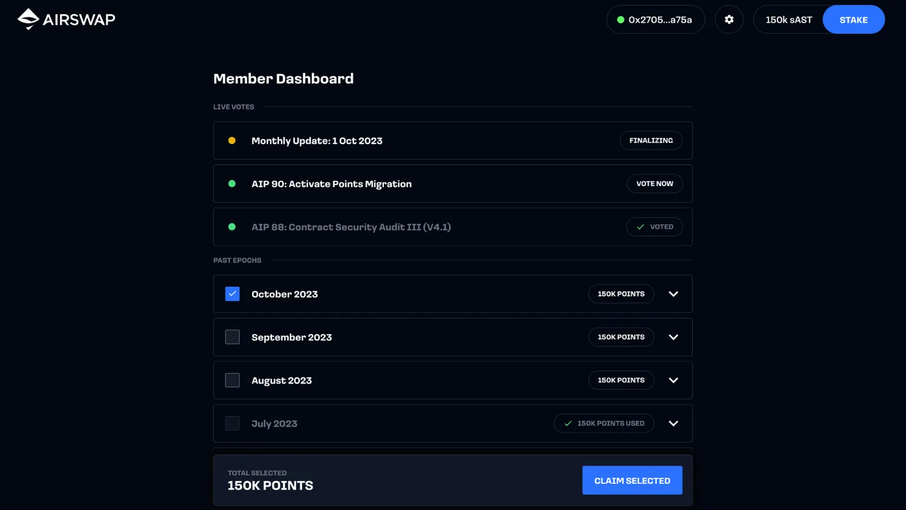Click the green connection dot beside the wallet address
This screenshot has height=510, width=906.
click(619, 19)
